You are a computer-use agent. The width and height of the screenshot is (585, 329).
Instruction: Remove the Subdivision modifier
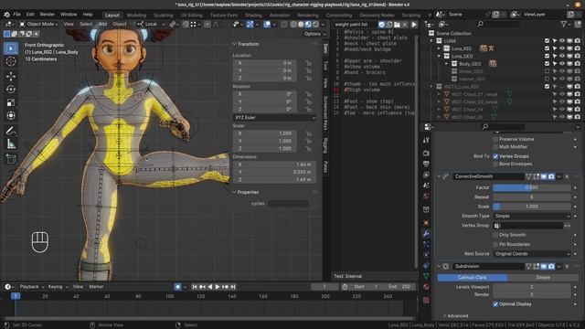[567, 266]
